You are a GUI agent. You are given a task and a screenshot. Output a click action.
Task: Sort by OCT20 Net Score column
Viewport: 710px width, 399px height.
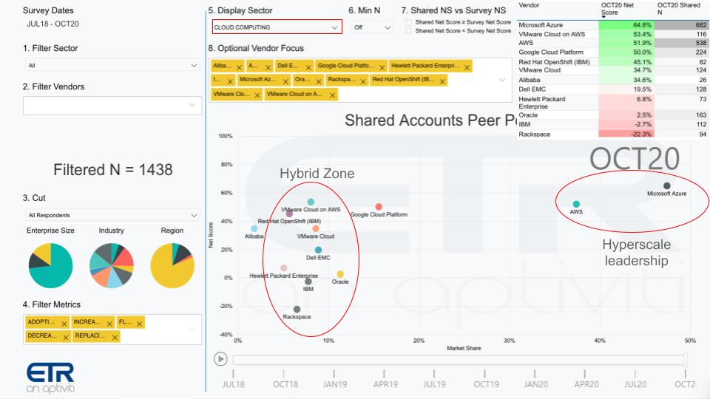pyautogui.click(x=617, y=9)
